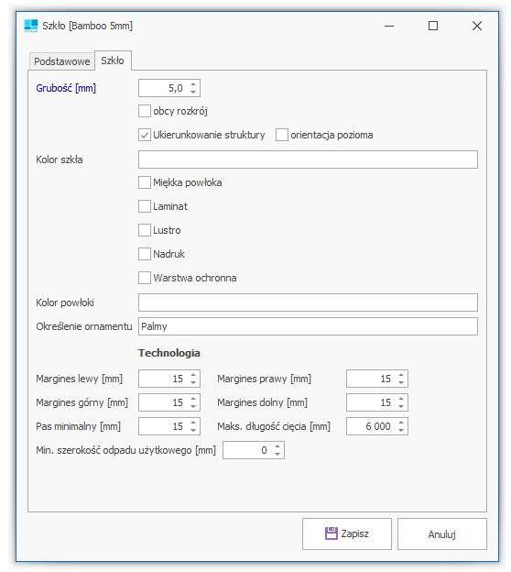This screenshot has width=511, height=572.
Task: Switch to the Podstawowe tab
Action: pyautogui.click(x=61, y=61)
